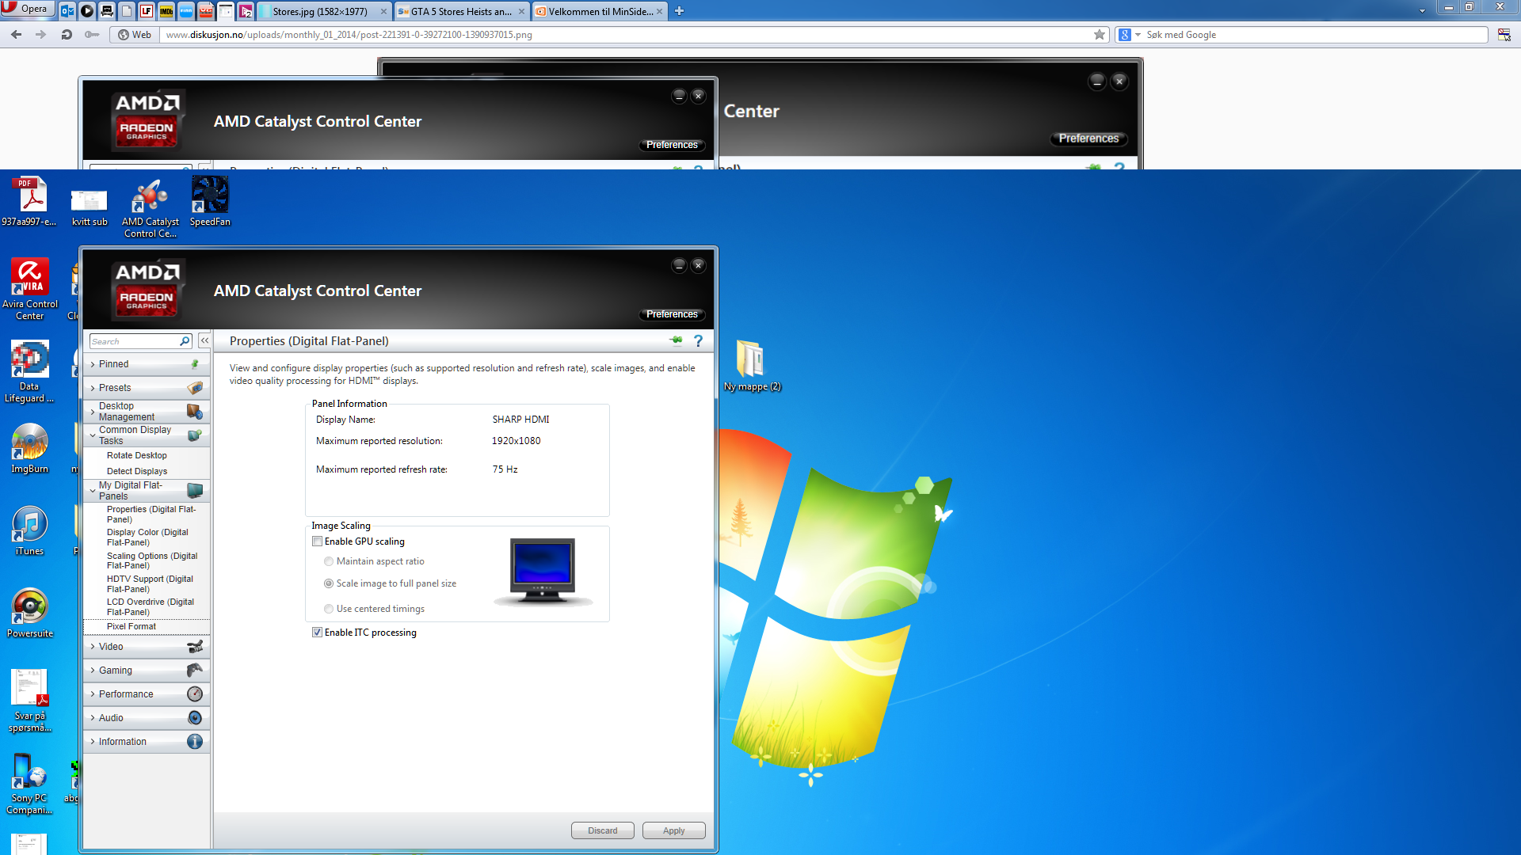The width and height of the screenshot is (1521, 855).
Task: Expand the Gaming section
Action: coord(147,671)
